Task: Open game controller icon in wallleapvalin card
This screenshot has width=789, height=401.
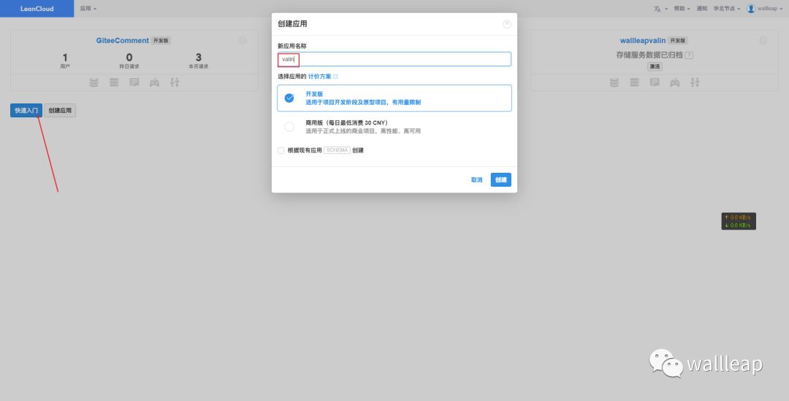Action: pos(675,82)
